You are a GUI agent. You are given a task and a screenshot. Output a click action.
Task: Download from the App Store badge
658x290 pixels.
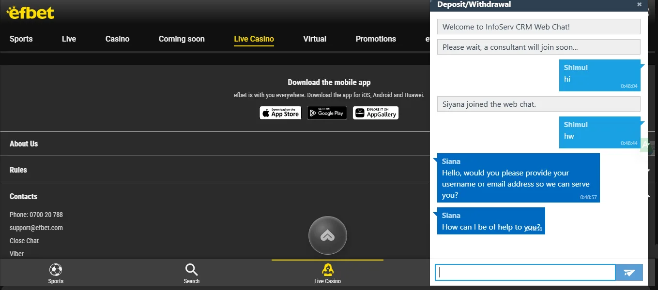pos(280,113)
